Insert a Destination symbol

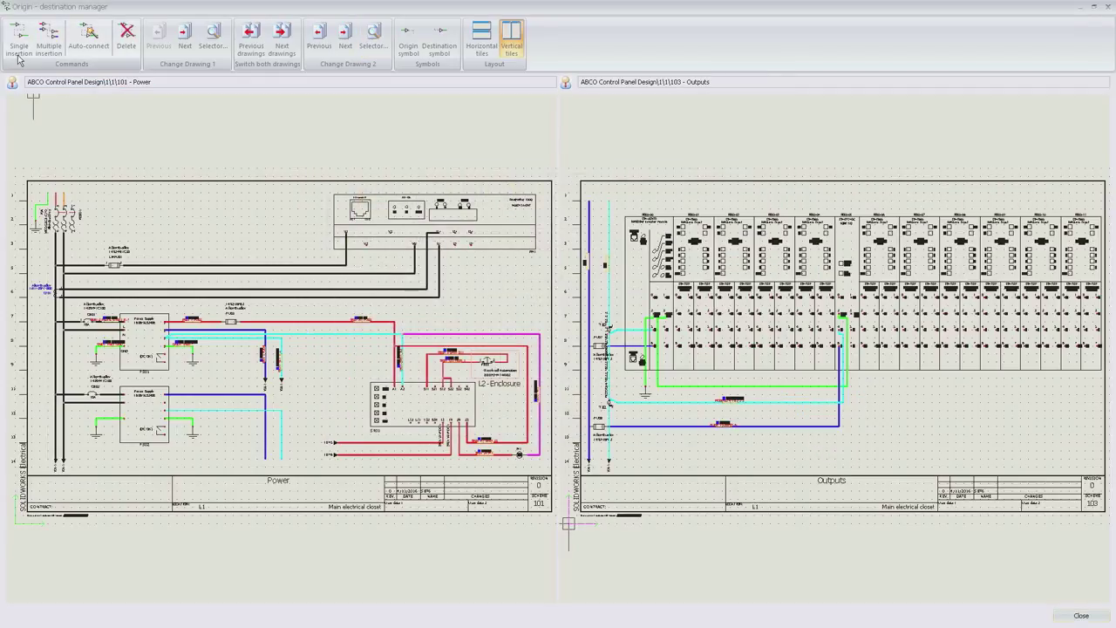439,39
